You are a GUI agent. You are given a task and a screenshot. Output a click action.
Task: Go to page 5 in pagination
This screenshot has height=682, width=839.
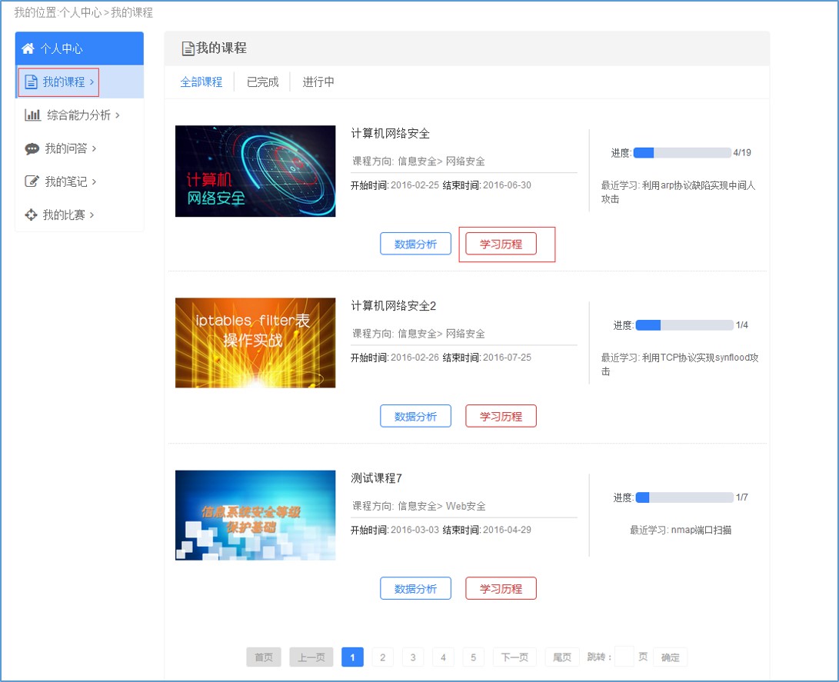(473, 657)
